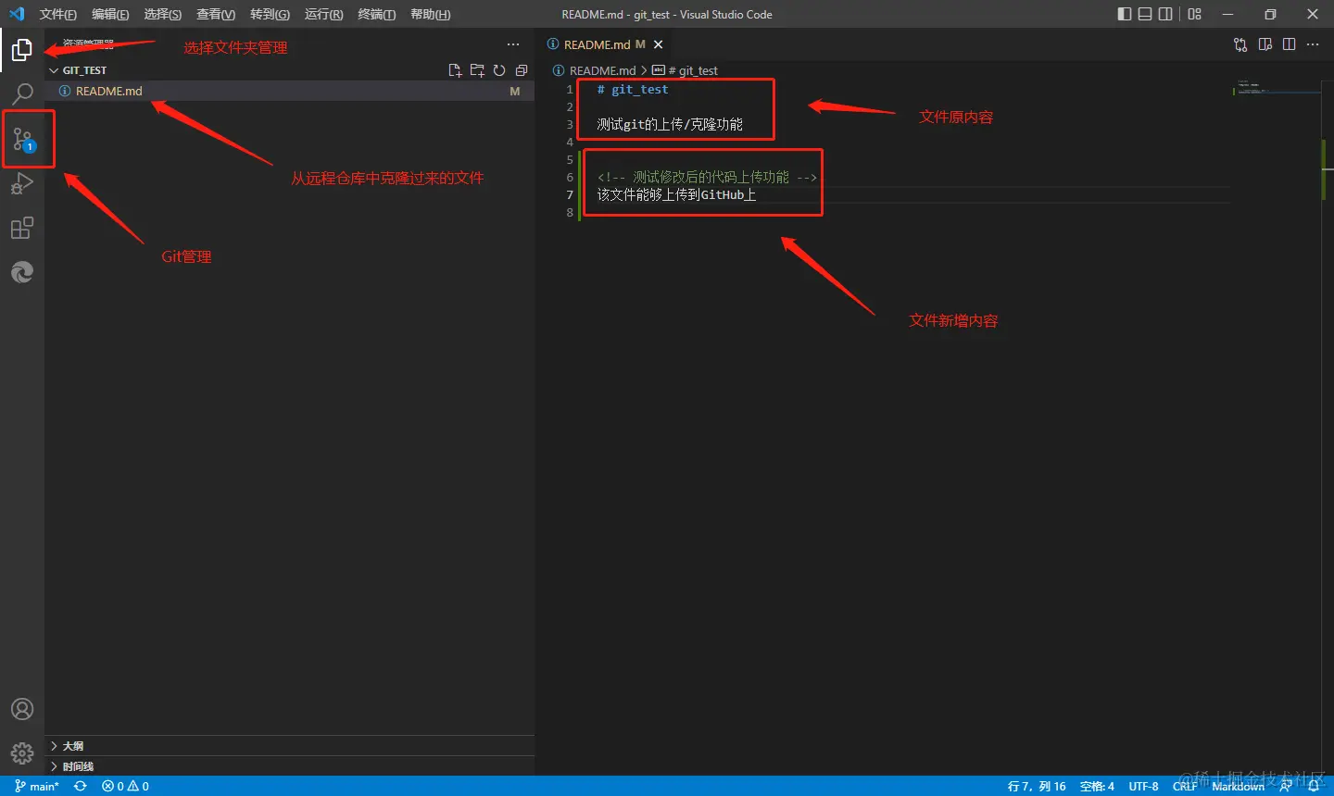Split the editor to the right
The height and width of the screenshot is (796, 1334).
(x=1289, y=44)
